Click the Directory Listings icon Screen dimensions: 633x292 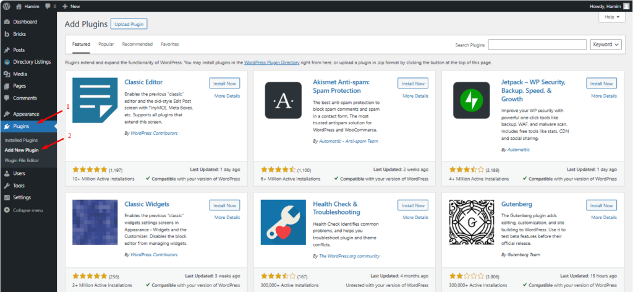click(6, 62)
